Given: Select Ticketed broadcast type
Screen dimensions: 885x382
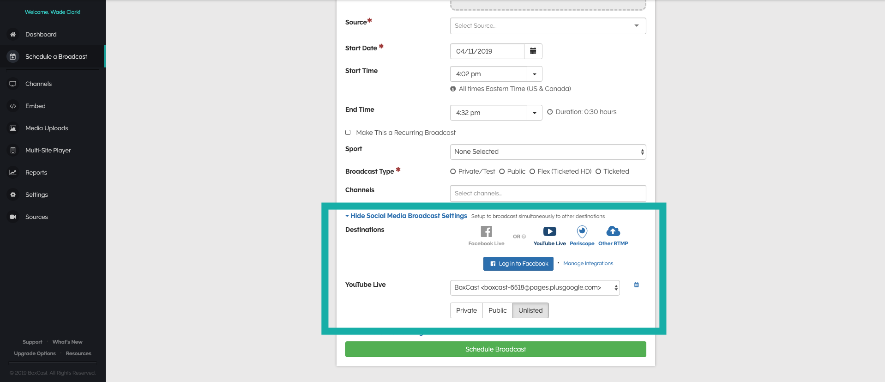Looking at the screenshot, I should click(x=598, y=171).
